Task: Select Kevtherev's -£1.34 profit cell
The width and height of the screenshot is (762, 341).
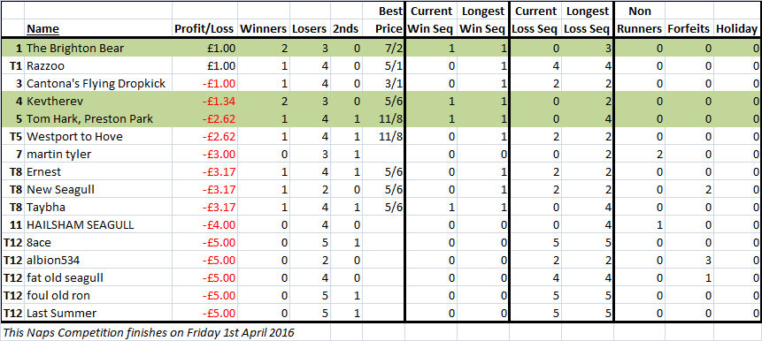Action: click(x=204, y=102)
